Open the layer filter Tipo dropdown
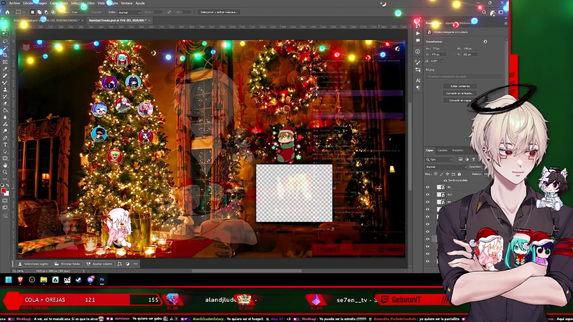 coord(439,160)
